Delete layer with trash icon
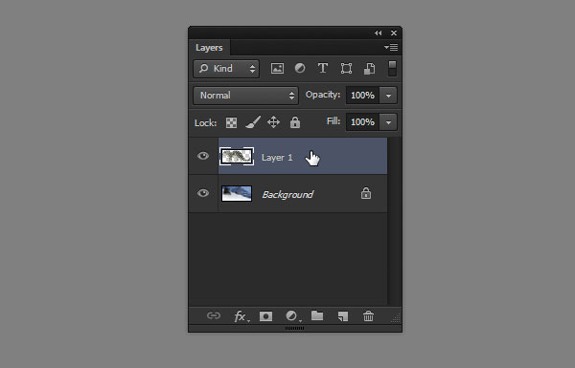Viewport: 575px width, 368px height. (369, 316)
